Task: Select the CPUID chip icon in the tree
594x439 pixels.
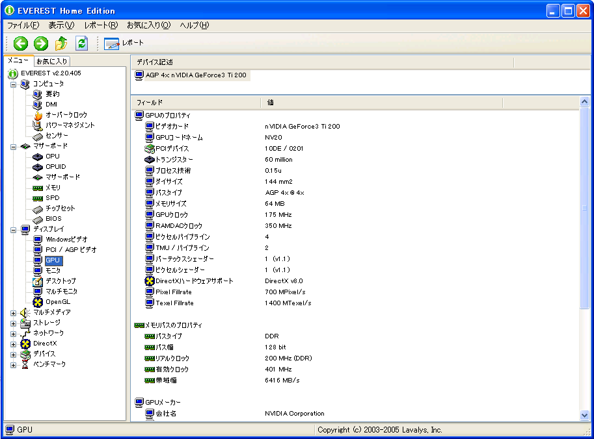Action: coord(38,167)
